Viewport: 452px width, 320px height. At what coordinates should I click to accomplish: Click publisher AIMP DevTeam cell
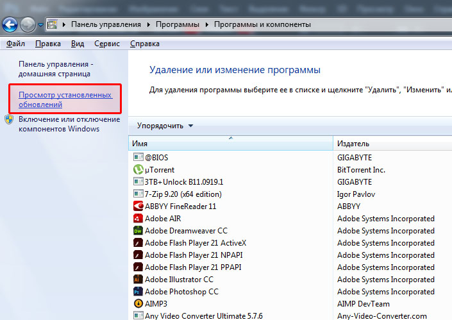364,304
